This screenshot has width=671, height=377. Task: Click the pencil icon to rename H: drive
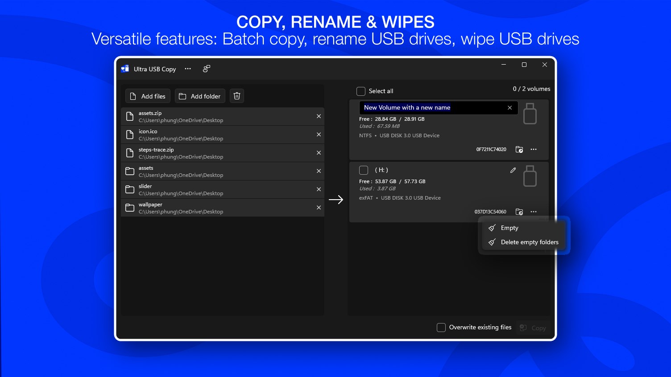[x=513, y=170]
